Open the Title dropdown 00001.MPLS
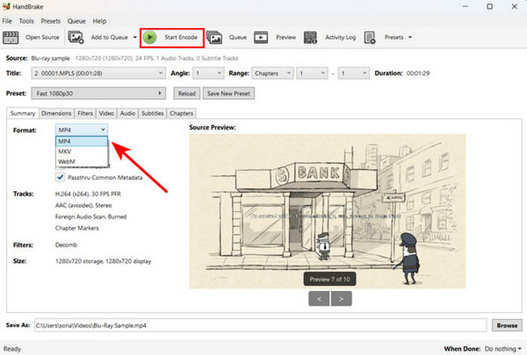Screen dimensions: 527x355 tap(98, 73)
